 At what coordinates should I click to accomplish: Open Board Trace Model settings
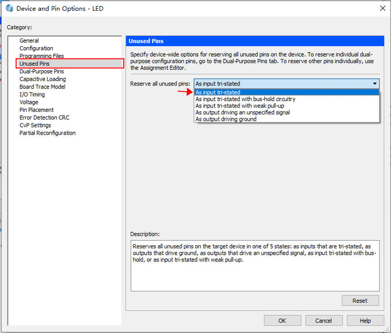(42, 87)
